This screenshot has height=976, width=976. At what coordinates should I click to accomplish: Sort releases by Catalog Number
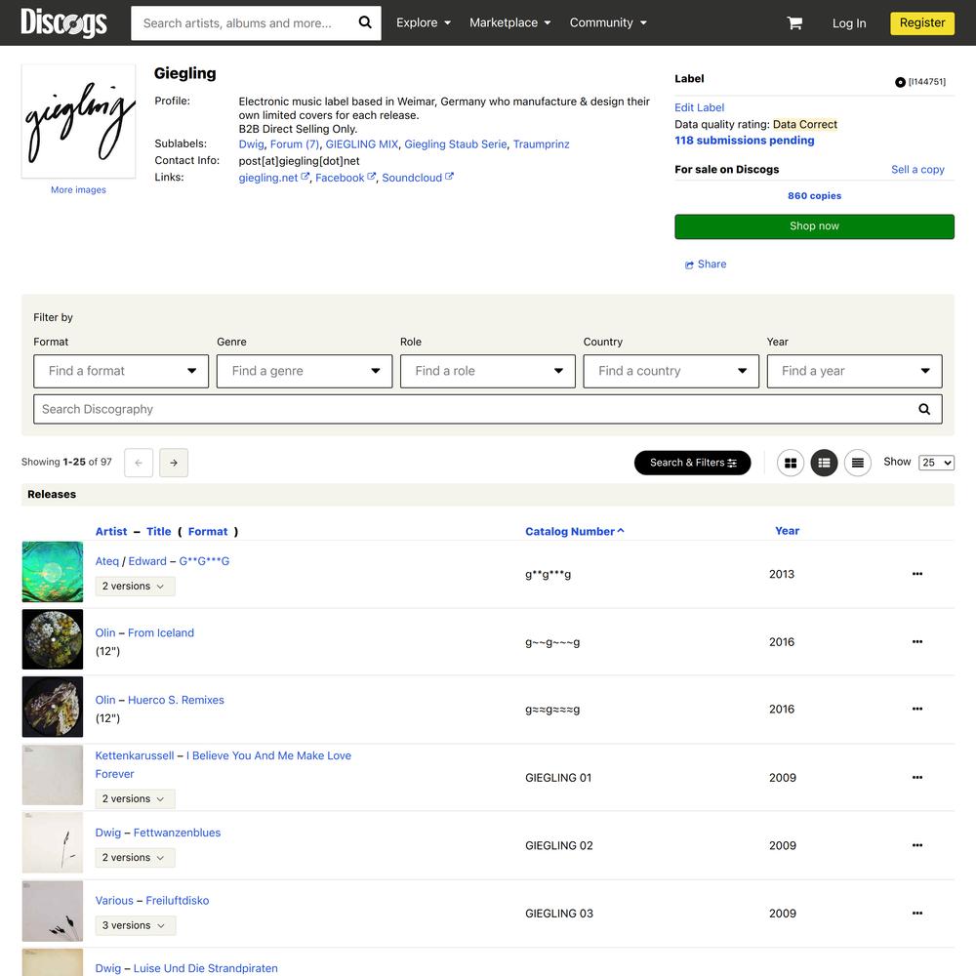(574, 532)
